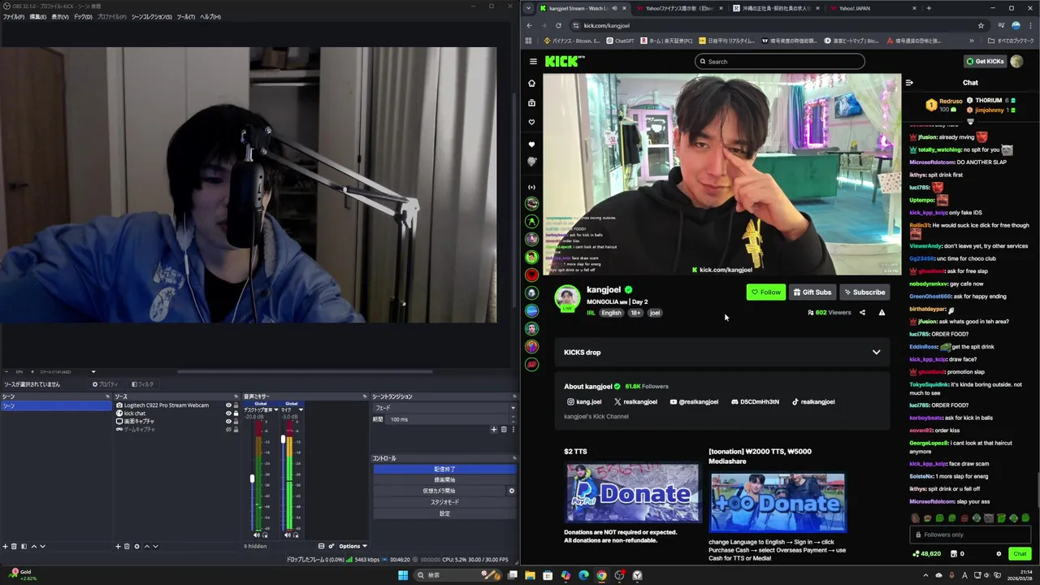Enable スタジオモード in OBS controls
The height and width of the screenshot is (585, 1040).
pyautogui.click(x=444, y=502)
